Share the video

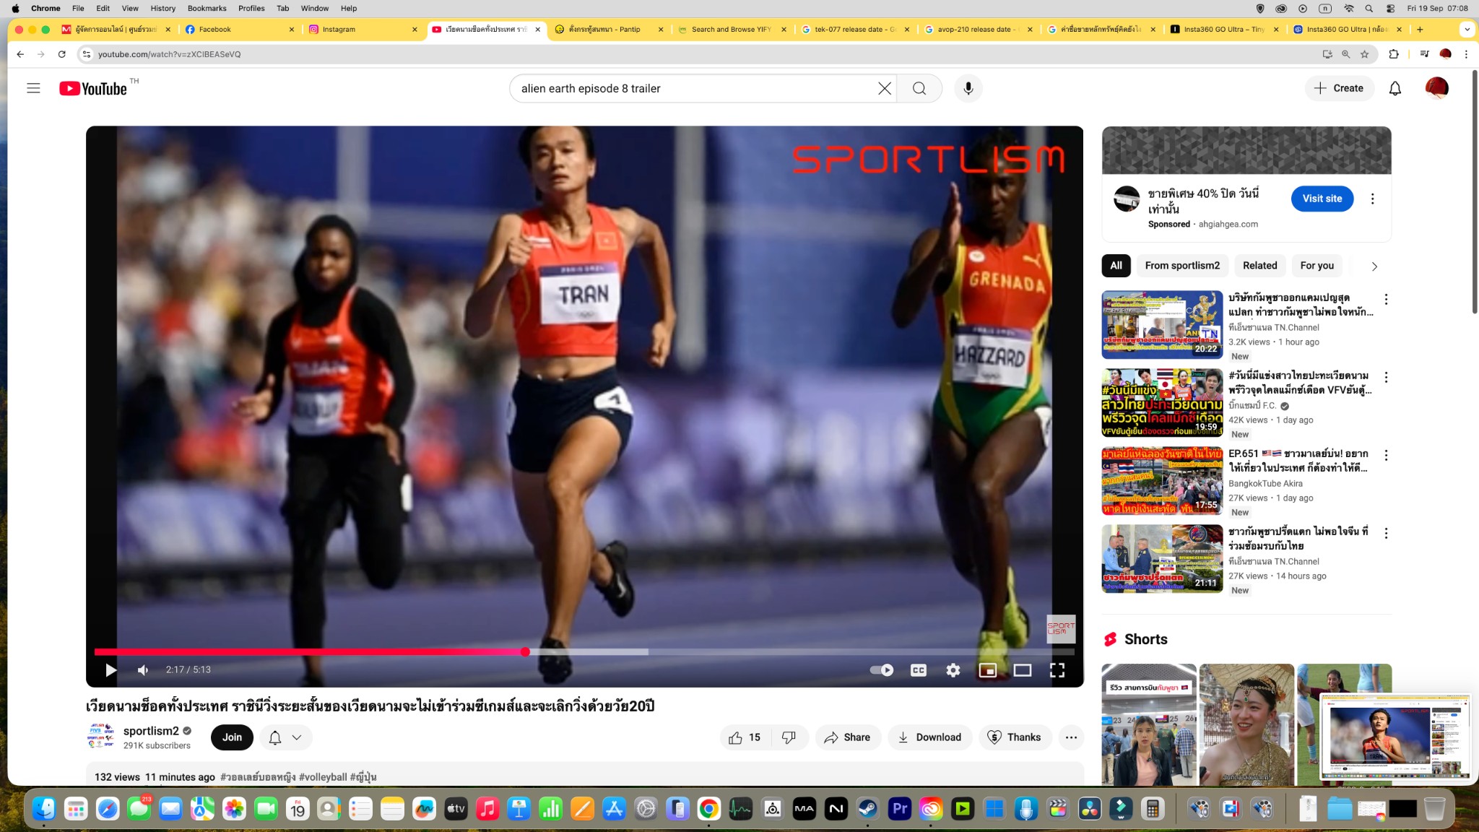click(848, 737)
